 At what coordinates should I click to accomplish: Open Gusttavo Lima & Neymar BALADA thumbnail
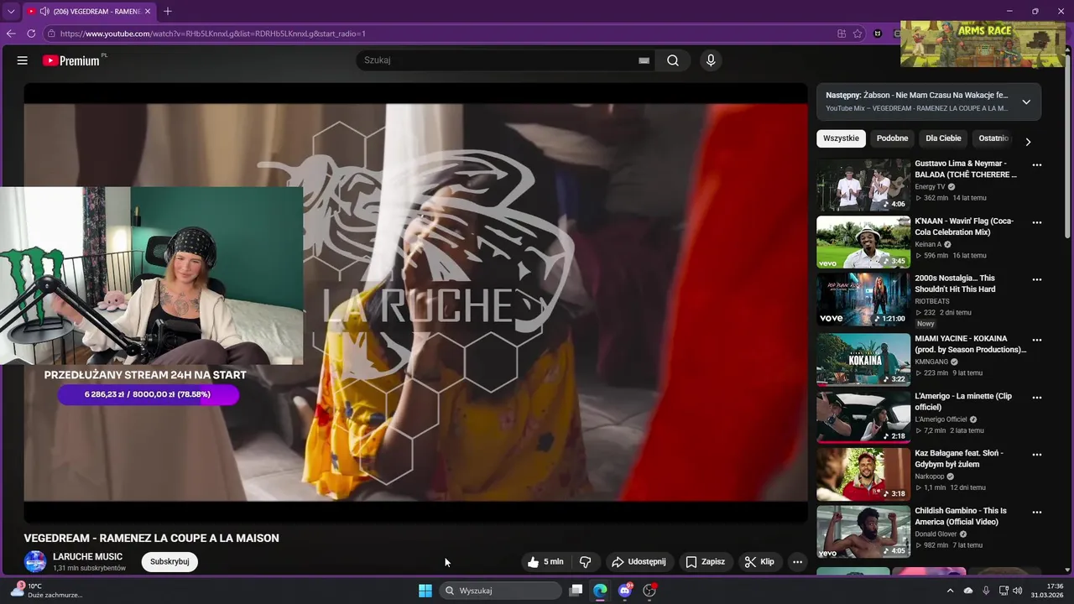[863, 185]
